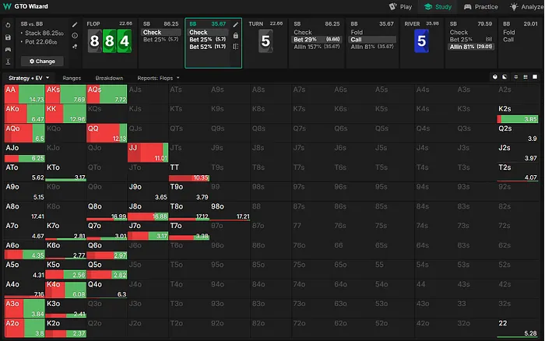Open the Practice mode from top navigation

[480, 6]
